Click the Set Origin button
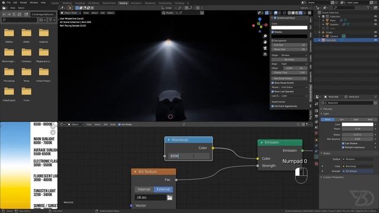 tap(290, 59)
